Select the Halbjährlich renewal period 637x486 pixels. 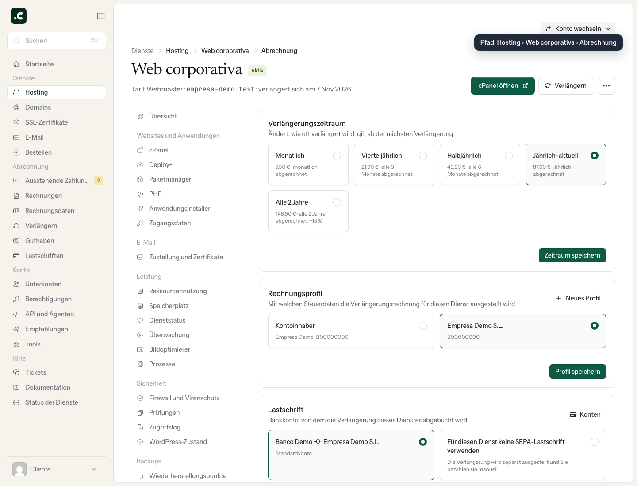point(480,164)
